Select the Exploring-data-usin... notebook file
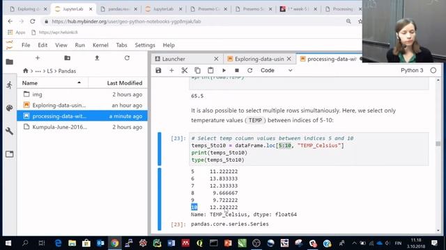 82,105
